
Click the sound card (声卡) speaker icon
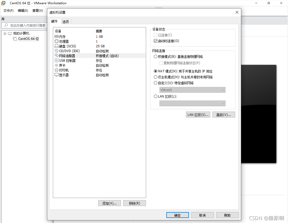(x=57, y=65)
